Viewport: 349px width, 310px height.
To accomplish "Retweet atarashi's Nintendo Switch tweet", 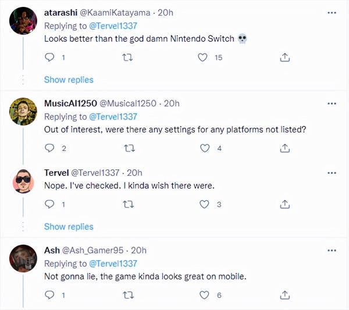I will tap(126, 57).
